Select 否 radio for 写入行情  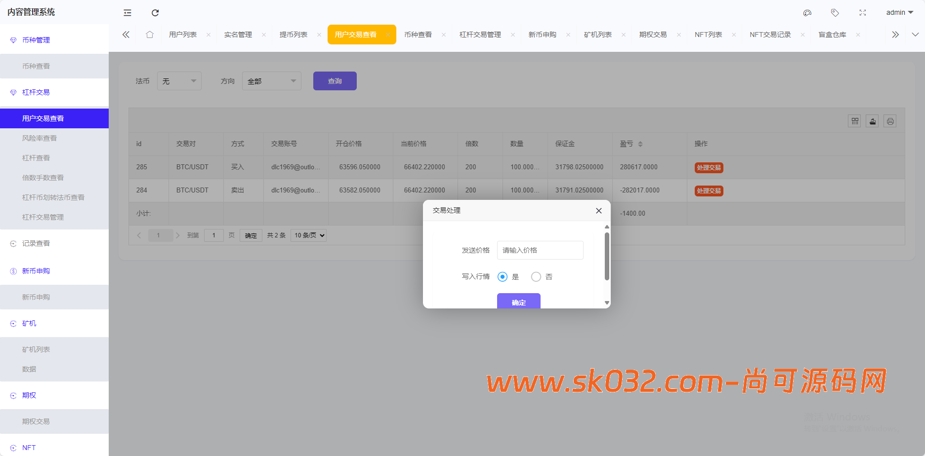[x=536, y=277]
